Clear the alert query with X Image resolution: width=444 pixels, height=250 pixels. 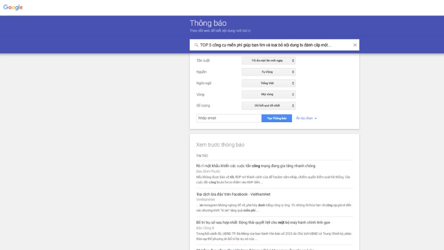click(x=355, y=45)
